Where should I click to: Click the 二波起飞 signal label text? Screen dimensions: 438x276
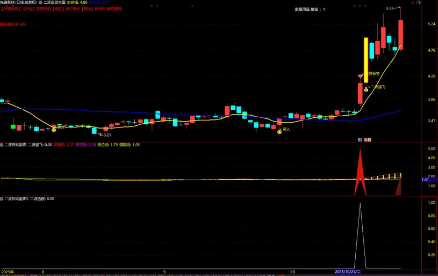click(x=378, y=87)
